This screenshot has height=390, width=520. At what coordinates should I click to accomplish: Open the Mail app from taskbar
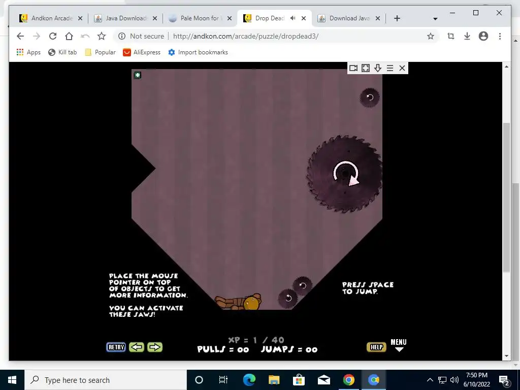click(323, 380)
